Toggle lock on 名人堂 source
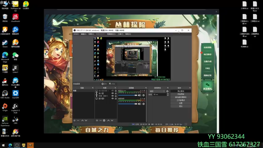The image size is (263, 148). [x=116, y=93]
